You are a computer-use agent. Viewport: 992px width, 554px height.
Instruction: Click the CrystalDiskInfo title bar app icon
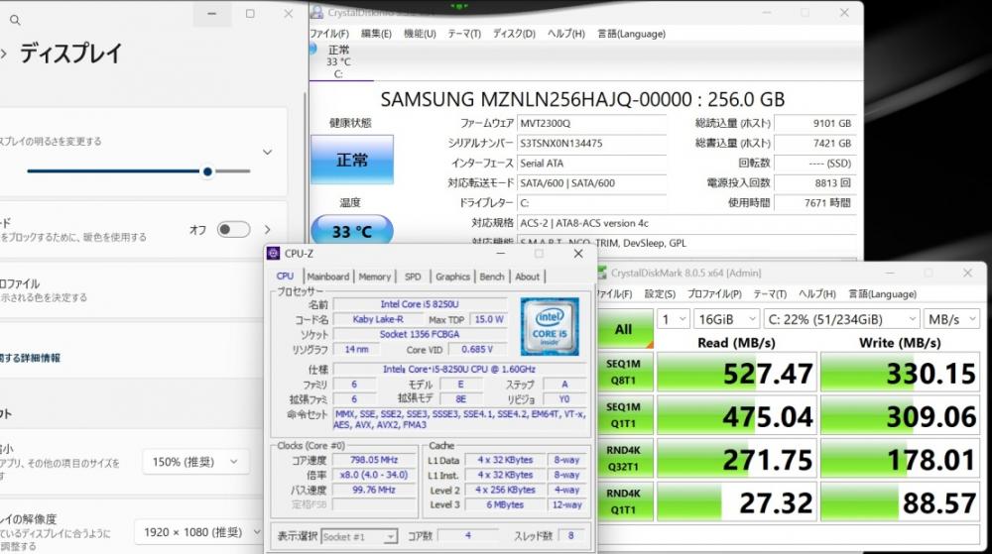317,12
